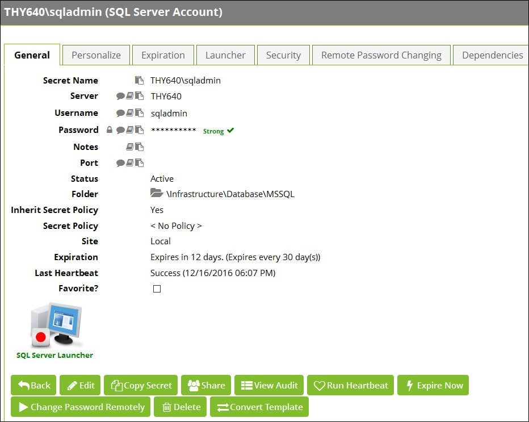Copy the Secret Name to clipboard
This screenshot has width=529, height=422.
point(140,80)
